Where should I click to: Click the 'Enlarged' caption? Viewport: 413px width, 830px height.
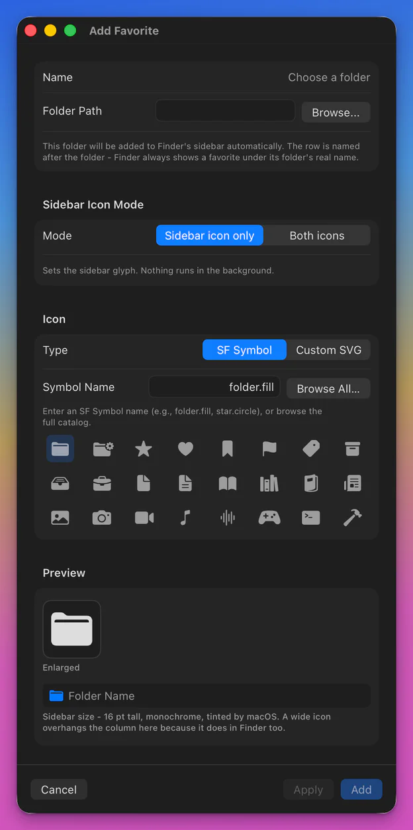[62, 668]
